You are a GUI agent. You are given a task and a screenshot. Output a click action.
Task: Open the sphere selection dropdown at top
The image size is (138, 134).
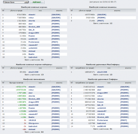[x=16, y=2]
